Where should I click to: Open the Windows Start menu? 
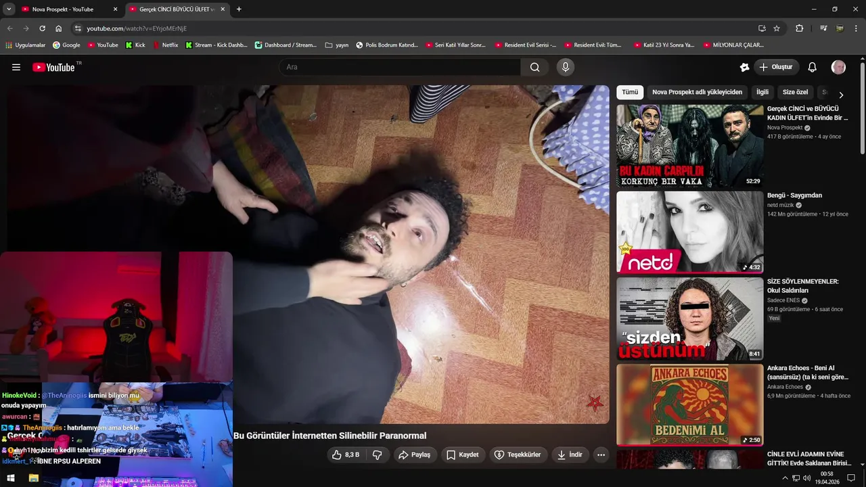(x=11, y=478)
